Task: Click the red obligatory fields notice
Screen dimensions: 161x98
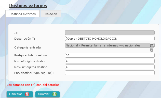Action: (x=33, y=85)
